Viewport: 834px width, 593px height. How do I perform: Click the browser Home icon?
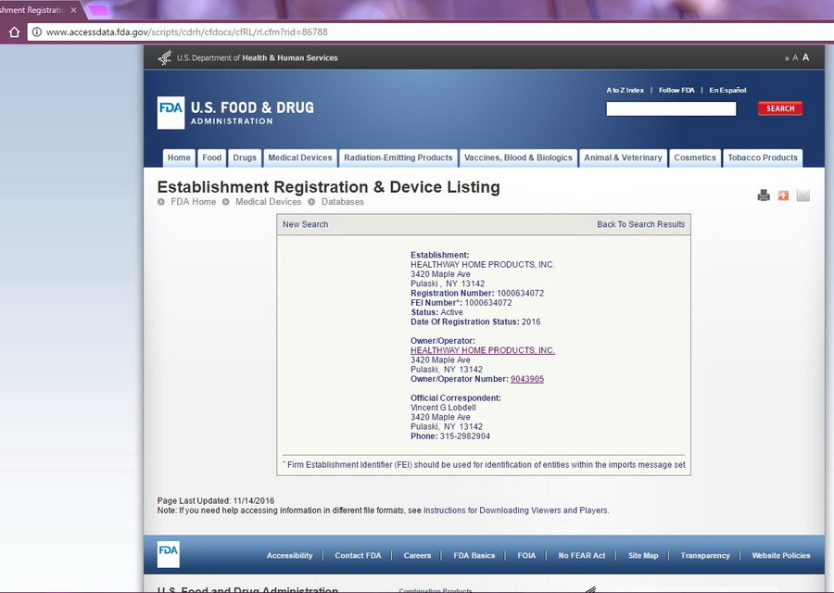[14, 32]
